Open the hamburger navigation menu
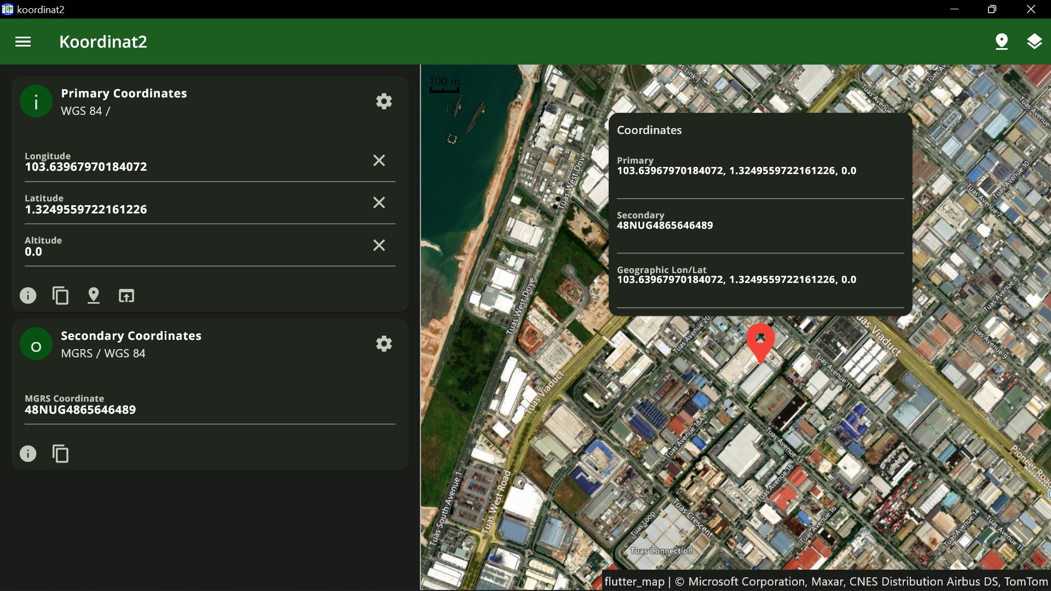Screen dimensions: 1051x591 (23, 42)
